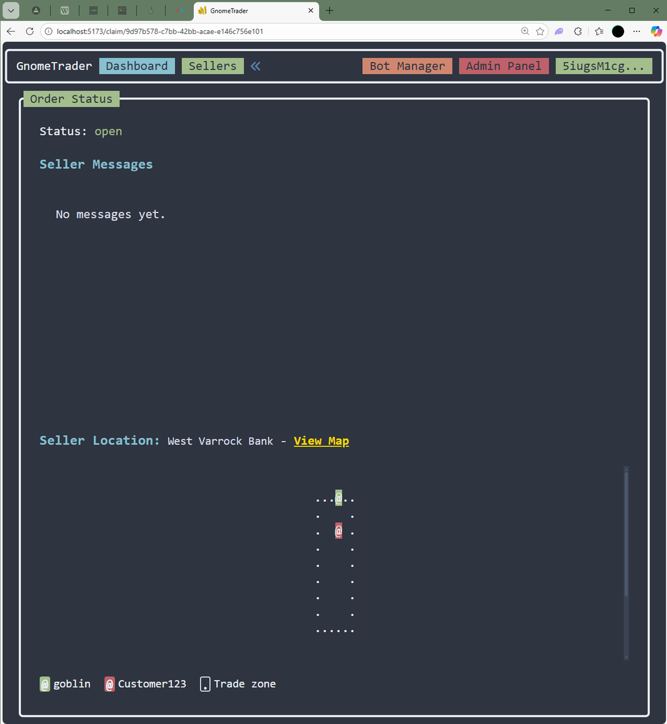Open a new browser tab
Screen dimensions: 667x724
(330, 10)
